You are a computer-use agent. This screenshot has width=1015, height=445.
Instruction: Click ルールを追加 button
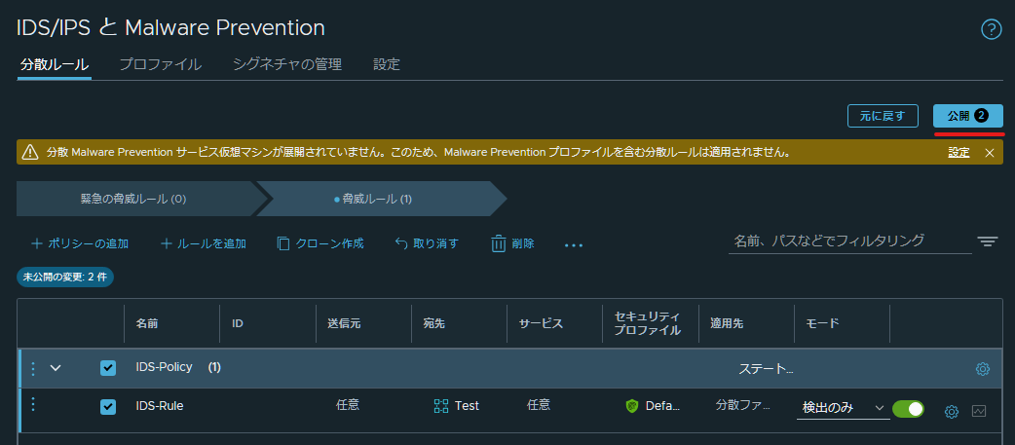coord(204,243)
